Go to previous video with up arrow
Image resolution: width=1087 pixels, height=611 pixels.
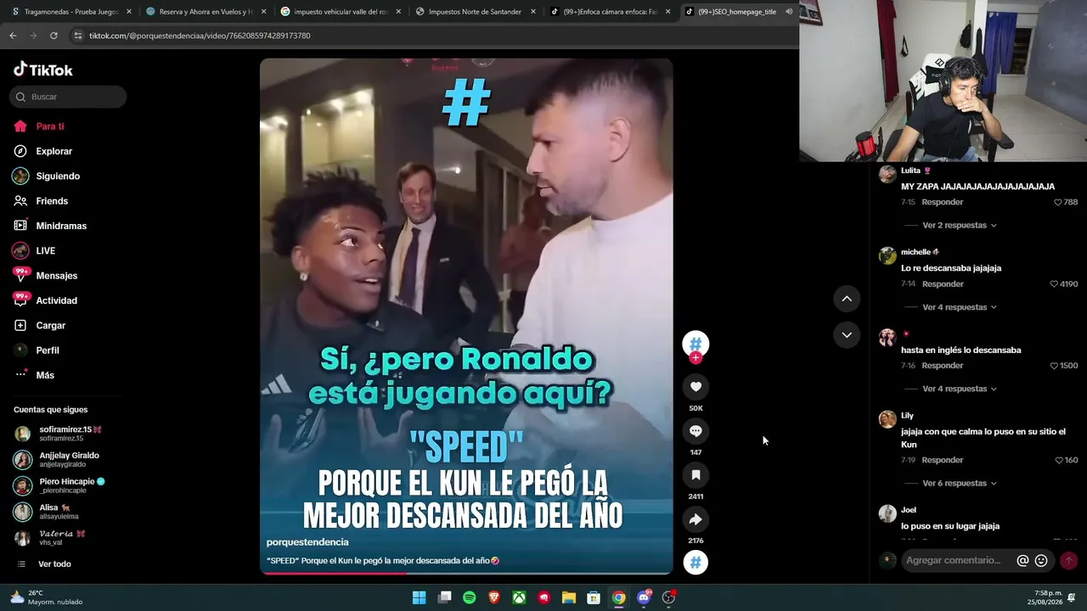(x=847, y=299)
